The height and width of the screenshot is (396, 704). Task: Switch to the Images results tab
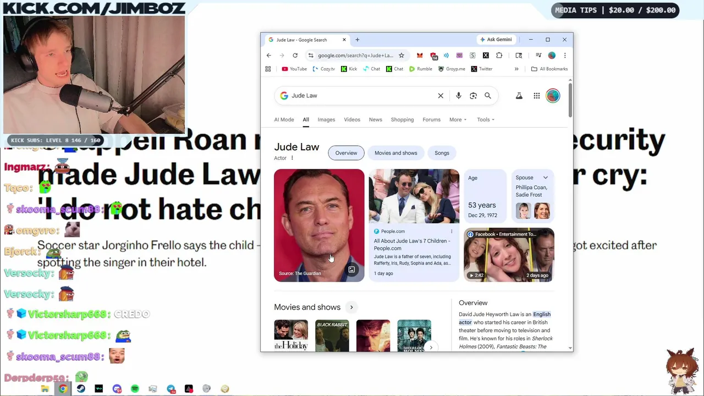pyautogui.click(x=326, y=119)
